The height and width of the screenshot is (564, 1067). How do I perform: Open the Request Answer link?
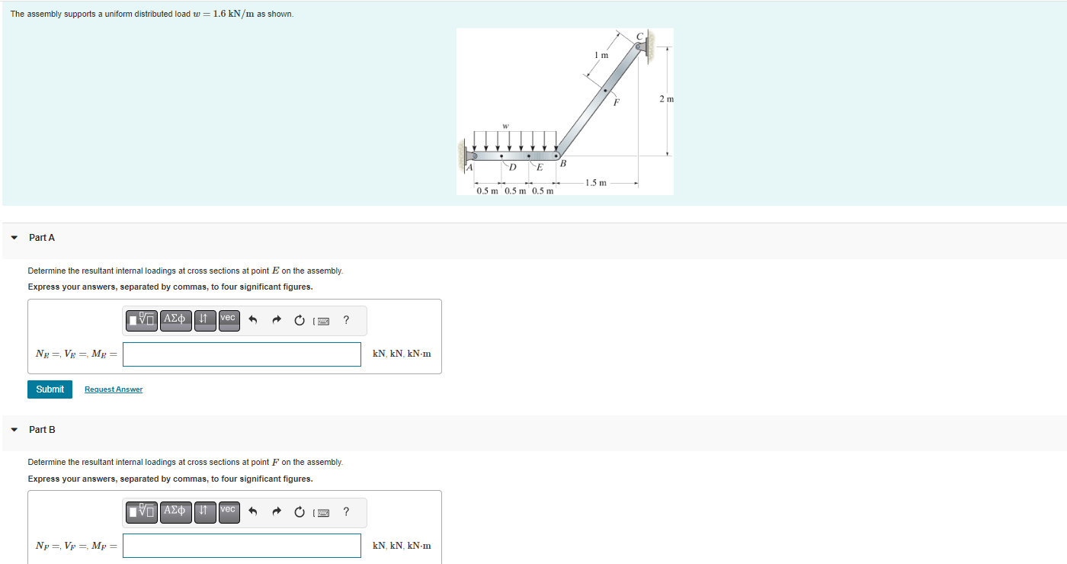113,389
